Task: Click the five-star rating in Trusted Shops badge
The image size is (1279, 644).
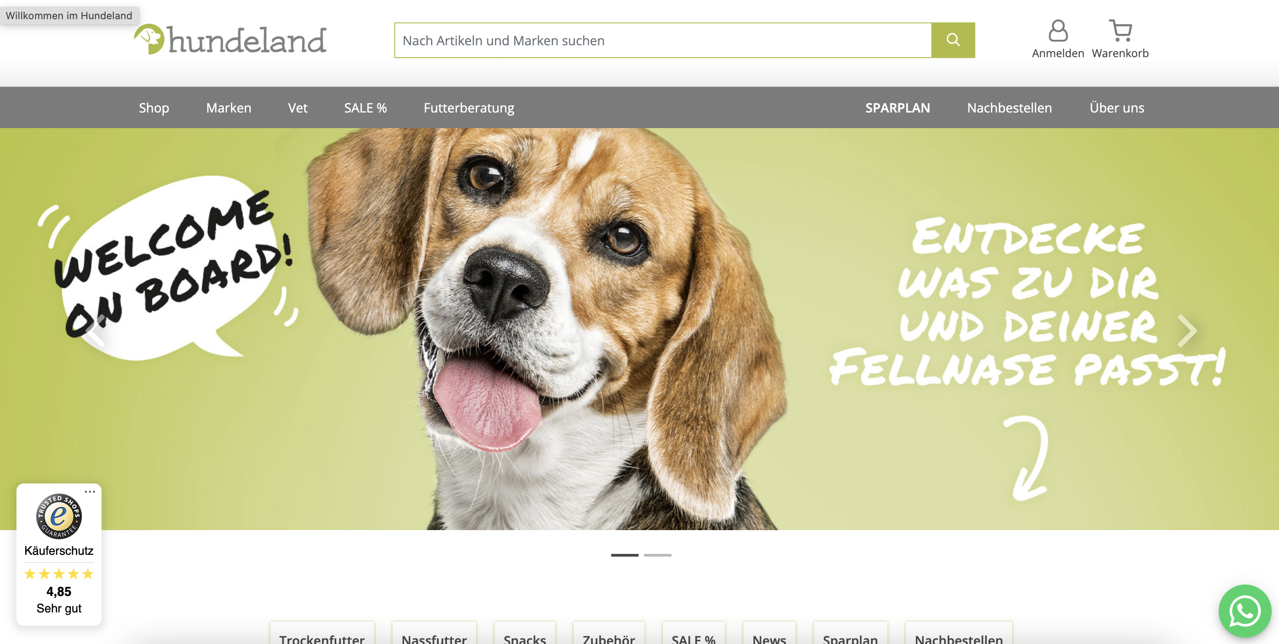Action: tap(59, 574)
